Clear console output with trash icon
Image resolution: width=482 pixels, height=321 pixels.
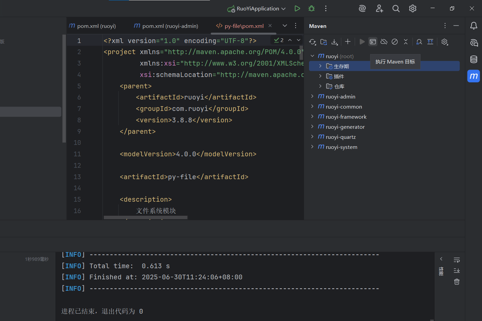tap(457, 282)
